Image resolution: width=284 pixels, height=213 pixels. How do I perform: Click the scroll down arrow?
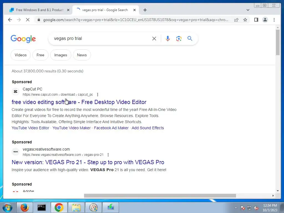click(278, 191)
